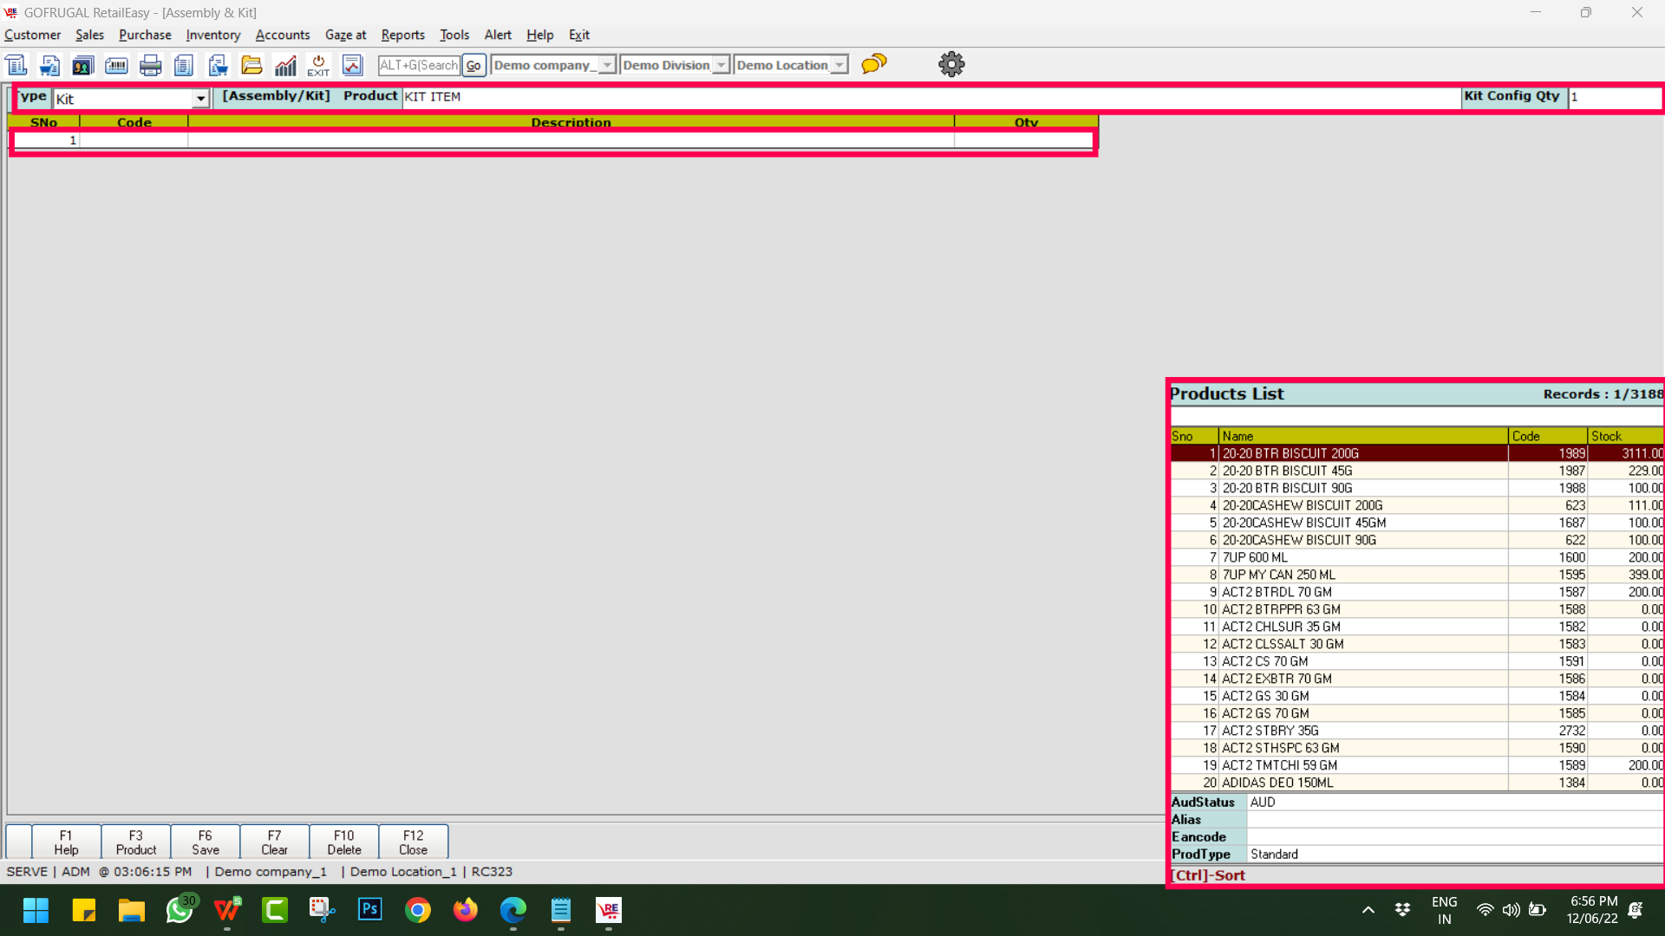The height and width of the screenshot is (936, 1665).
Task: Click the yellow chat bubbles icon
Action: [x=874, y=64]
